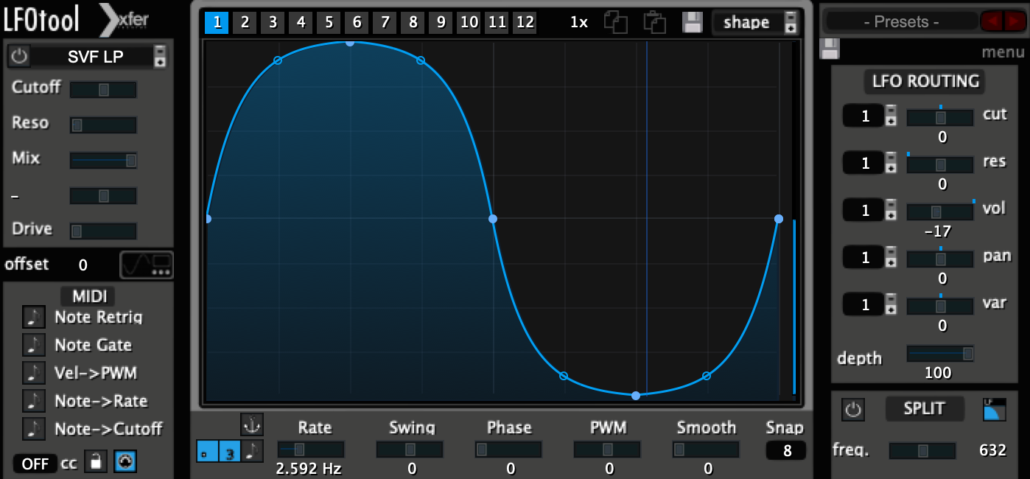
Task: Click the scope display icon beside offset
Action: click(x=147, y=265)
